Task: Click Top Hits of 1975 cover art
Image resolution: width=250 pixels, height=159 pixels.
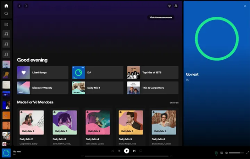Action: click(x=133, y=73)
